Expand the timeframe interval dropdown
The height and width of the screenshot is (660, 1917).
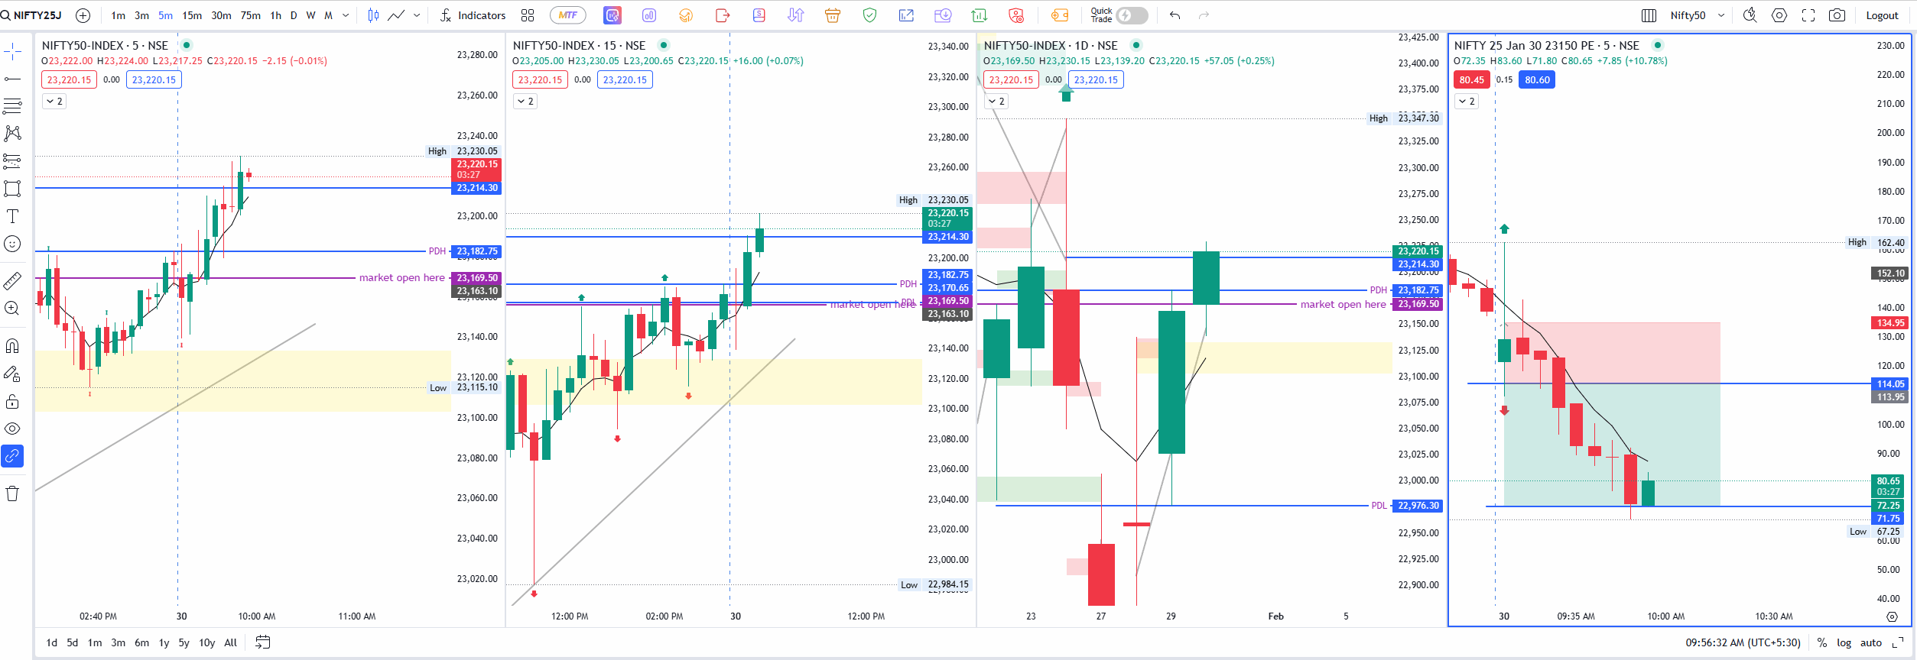(x=346, y=15)
